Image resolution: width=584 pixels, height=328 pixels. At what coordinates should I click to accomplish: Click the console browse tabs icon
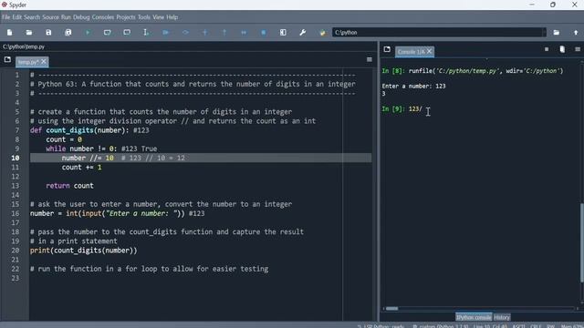387,49
